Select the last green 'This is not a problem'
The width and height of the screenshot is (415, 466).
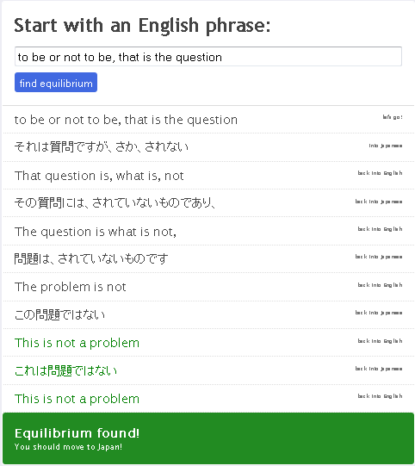[77, 399]
